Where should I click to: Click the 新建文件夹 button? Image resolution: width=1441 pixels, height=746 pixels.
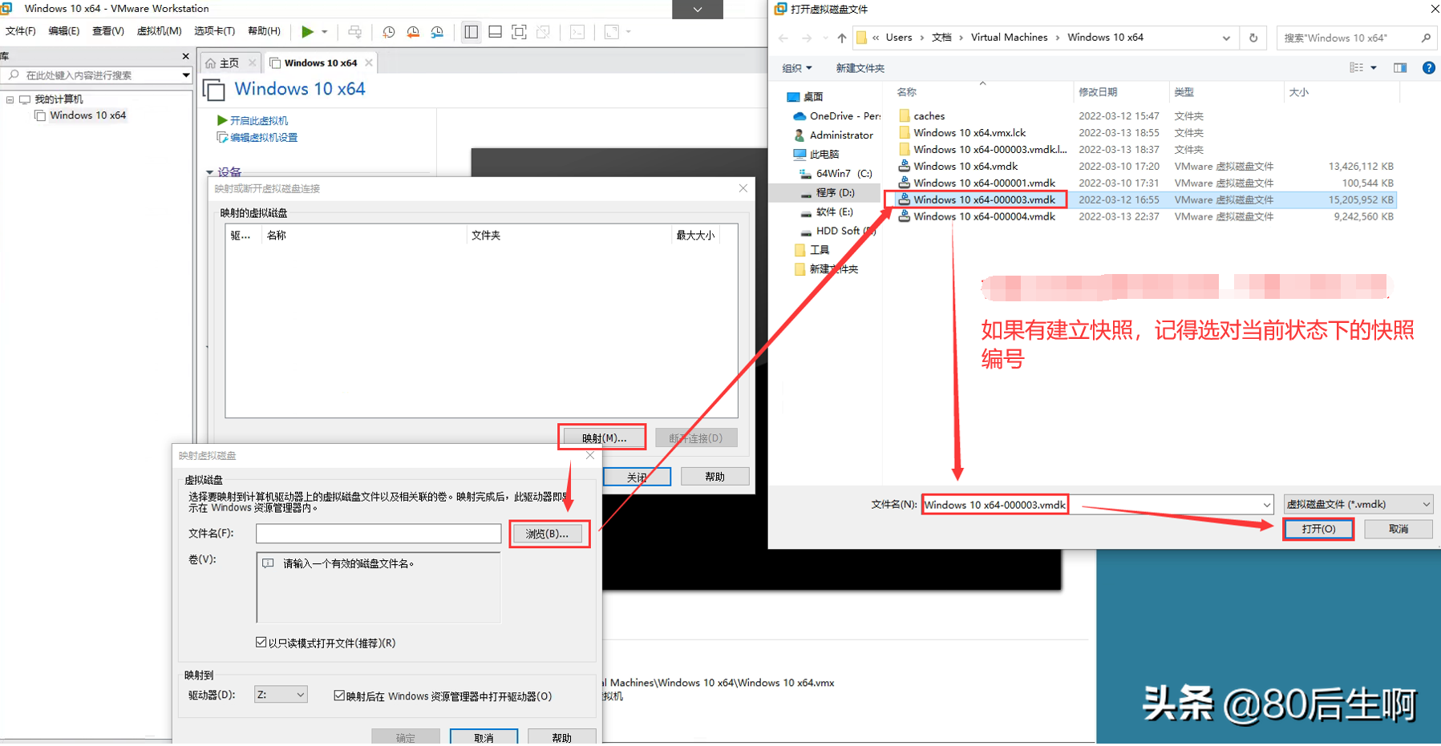pyautogui.click(x=860, y=68)
